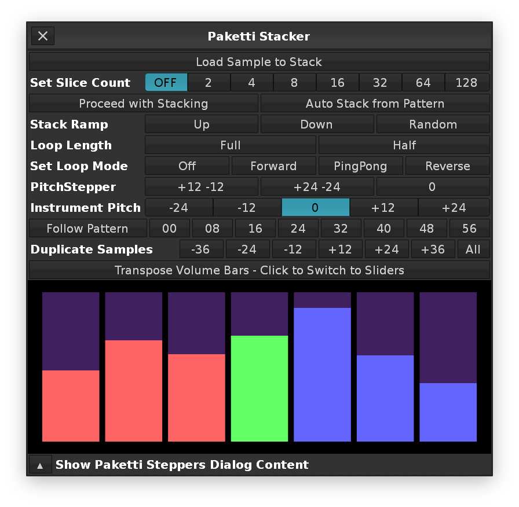Choose 128 slices option
This screenshot has height=507, width=519.
click(466, 83)
